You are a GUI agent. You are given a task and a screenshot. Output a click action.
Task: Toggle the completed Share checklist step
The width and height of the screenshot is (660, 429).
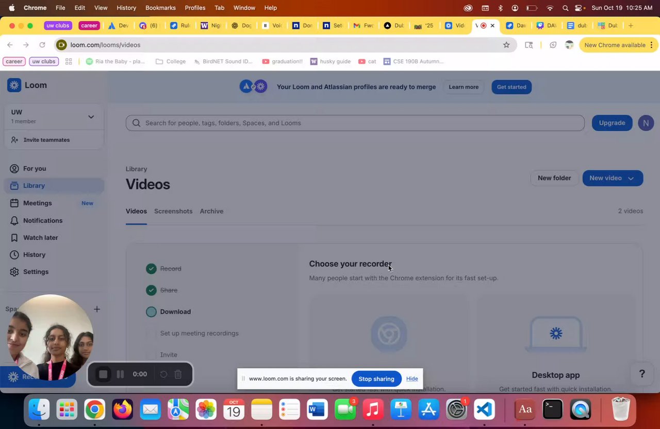151,290
